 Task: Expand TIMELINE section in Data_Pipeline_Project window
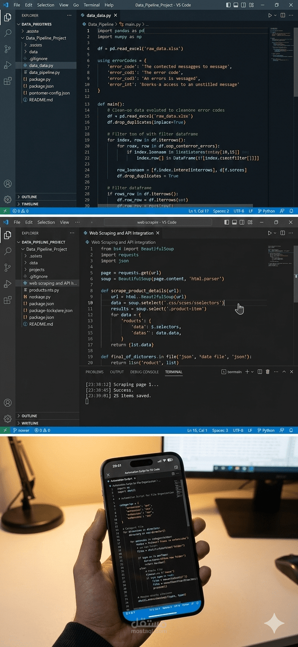point(46,204)
